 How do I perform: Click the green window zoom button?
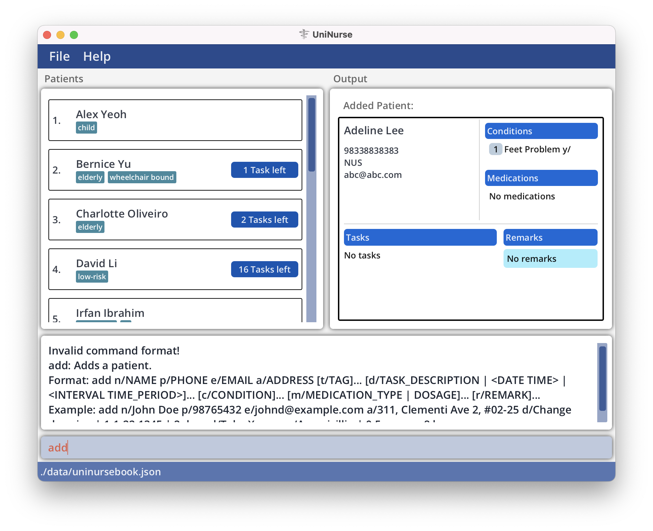coord(74,35)
